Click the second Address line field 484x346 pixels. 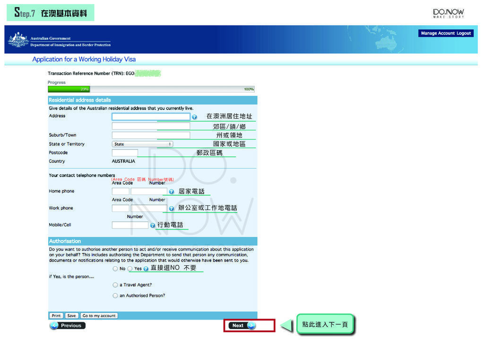pyautogui.click(x=151, y=126)
